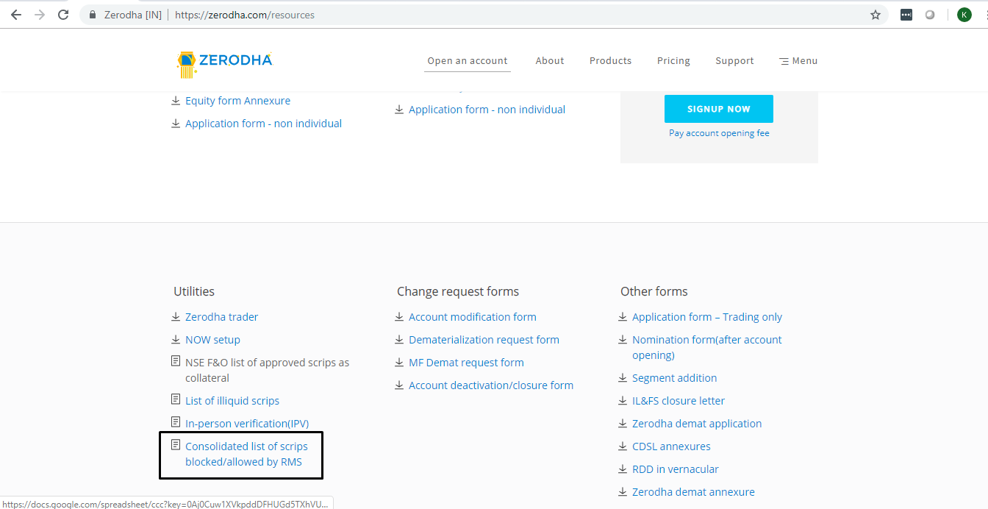988x509 pixels.
Task: Click the download icon beside Equity form Annexure
Action: coord(176,101)
